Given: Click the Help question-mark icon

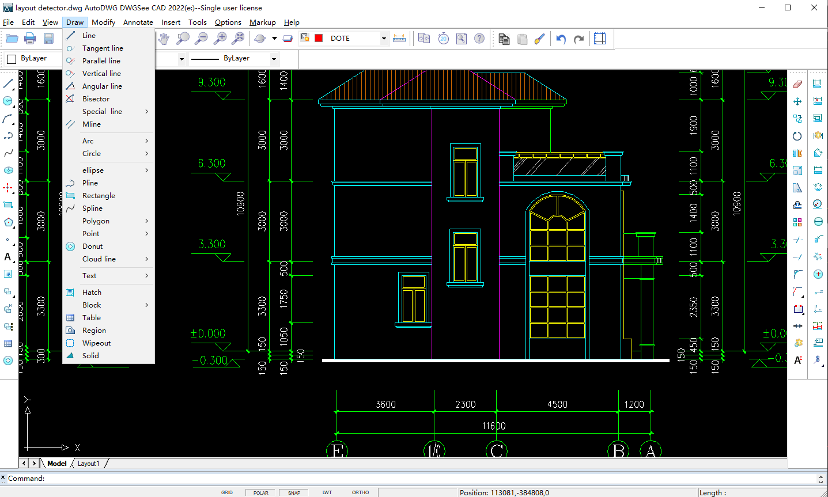Looking at the screenshot, I should 479,39.
